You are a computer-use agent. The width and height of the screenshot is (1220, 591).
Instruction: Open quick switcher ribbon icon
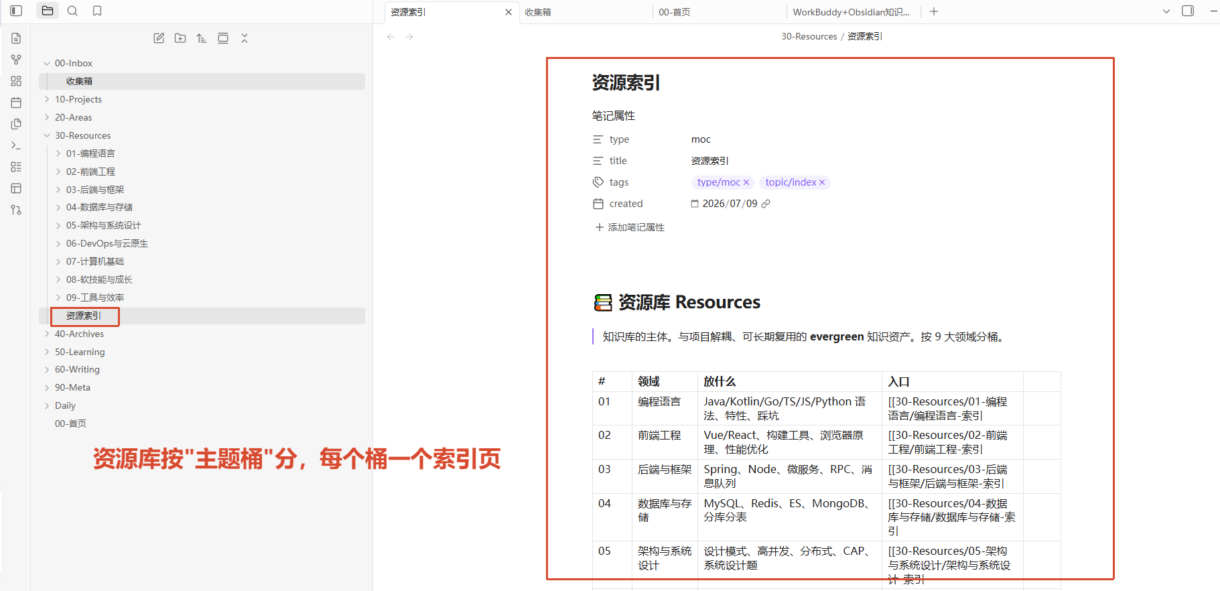pyautogui.click(x=16, y=38)
